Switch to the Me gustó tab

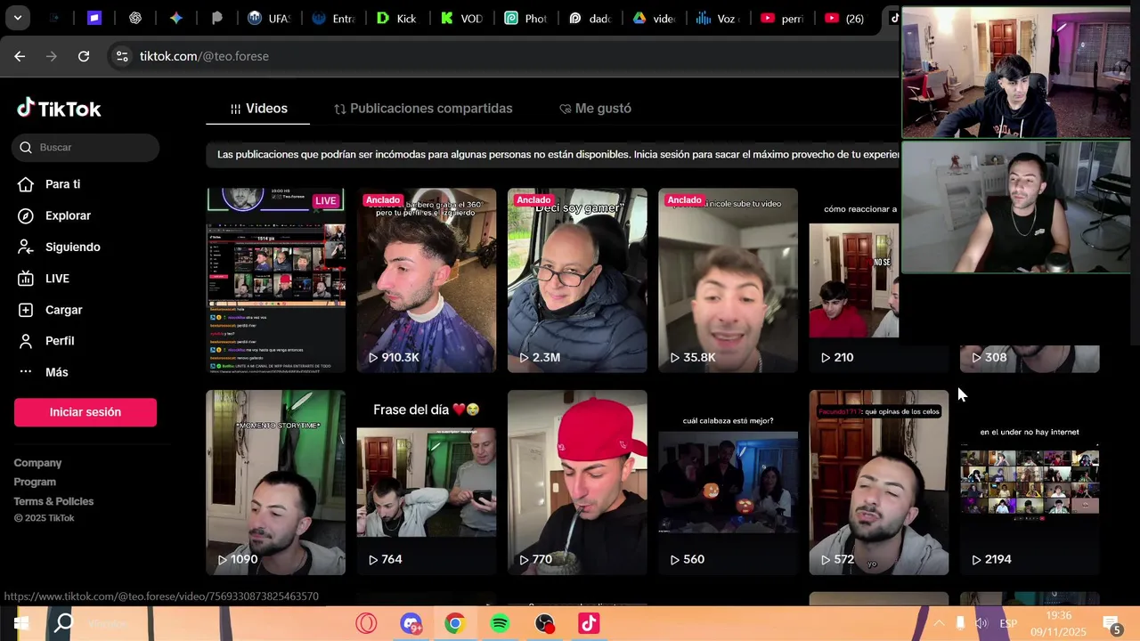595,109
